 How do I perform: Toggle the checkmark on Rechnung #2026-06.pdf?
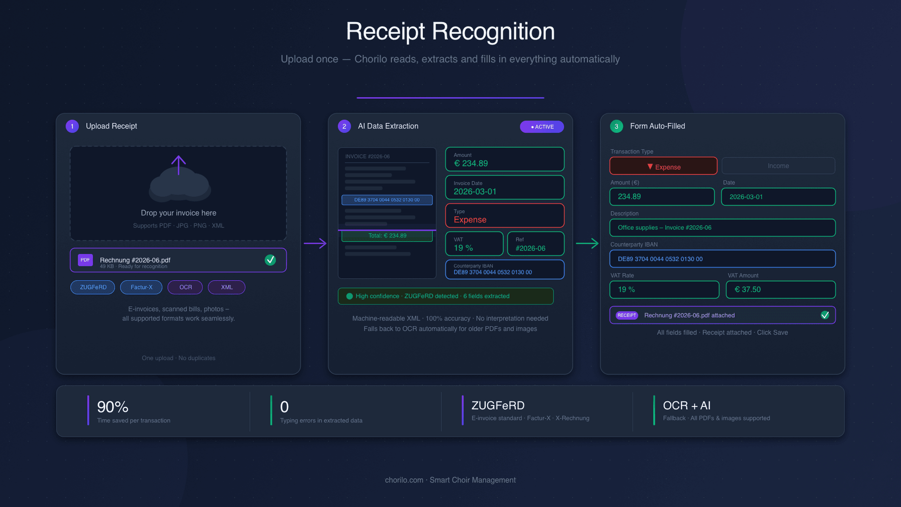click(270, 260)
